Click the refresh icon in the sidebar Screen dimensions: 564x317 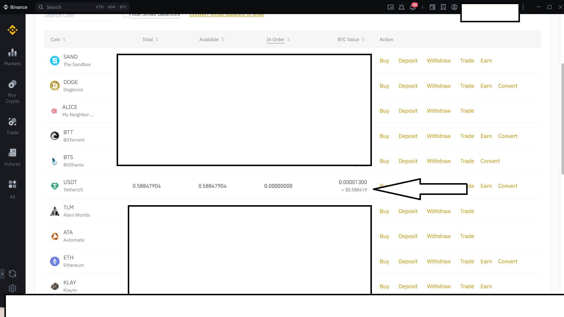point(12,274)
